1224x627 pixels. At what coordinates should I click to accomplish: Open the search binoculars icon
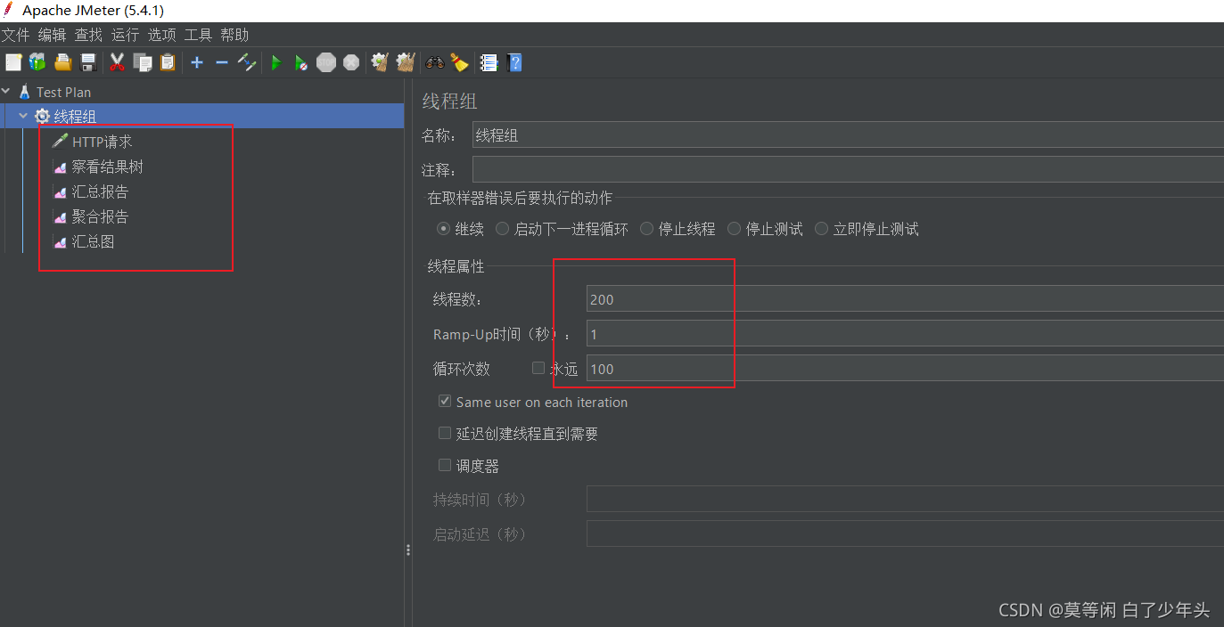[x=434, y=62]
